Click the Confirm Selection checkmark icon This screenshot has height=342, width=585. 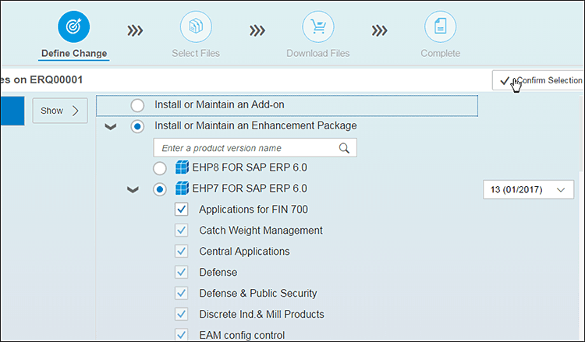pos(505,81)
